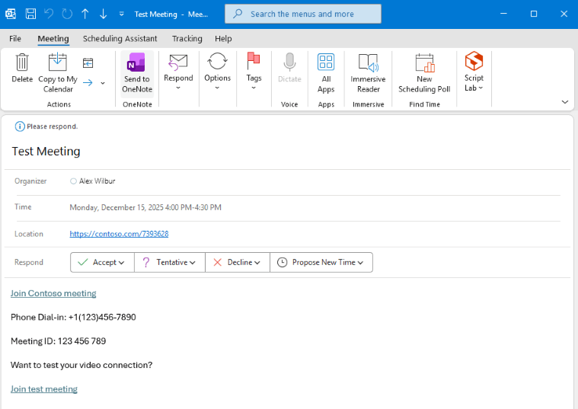
Task: Click the blue forward arrow in Actions
Action: (88, 82)
